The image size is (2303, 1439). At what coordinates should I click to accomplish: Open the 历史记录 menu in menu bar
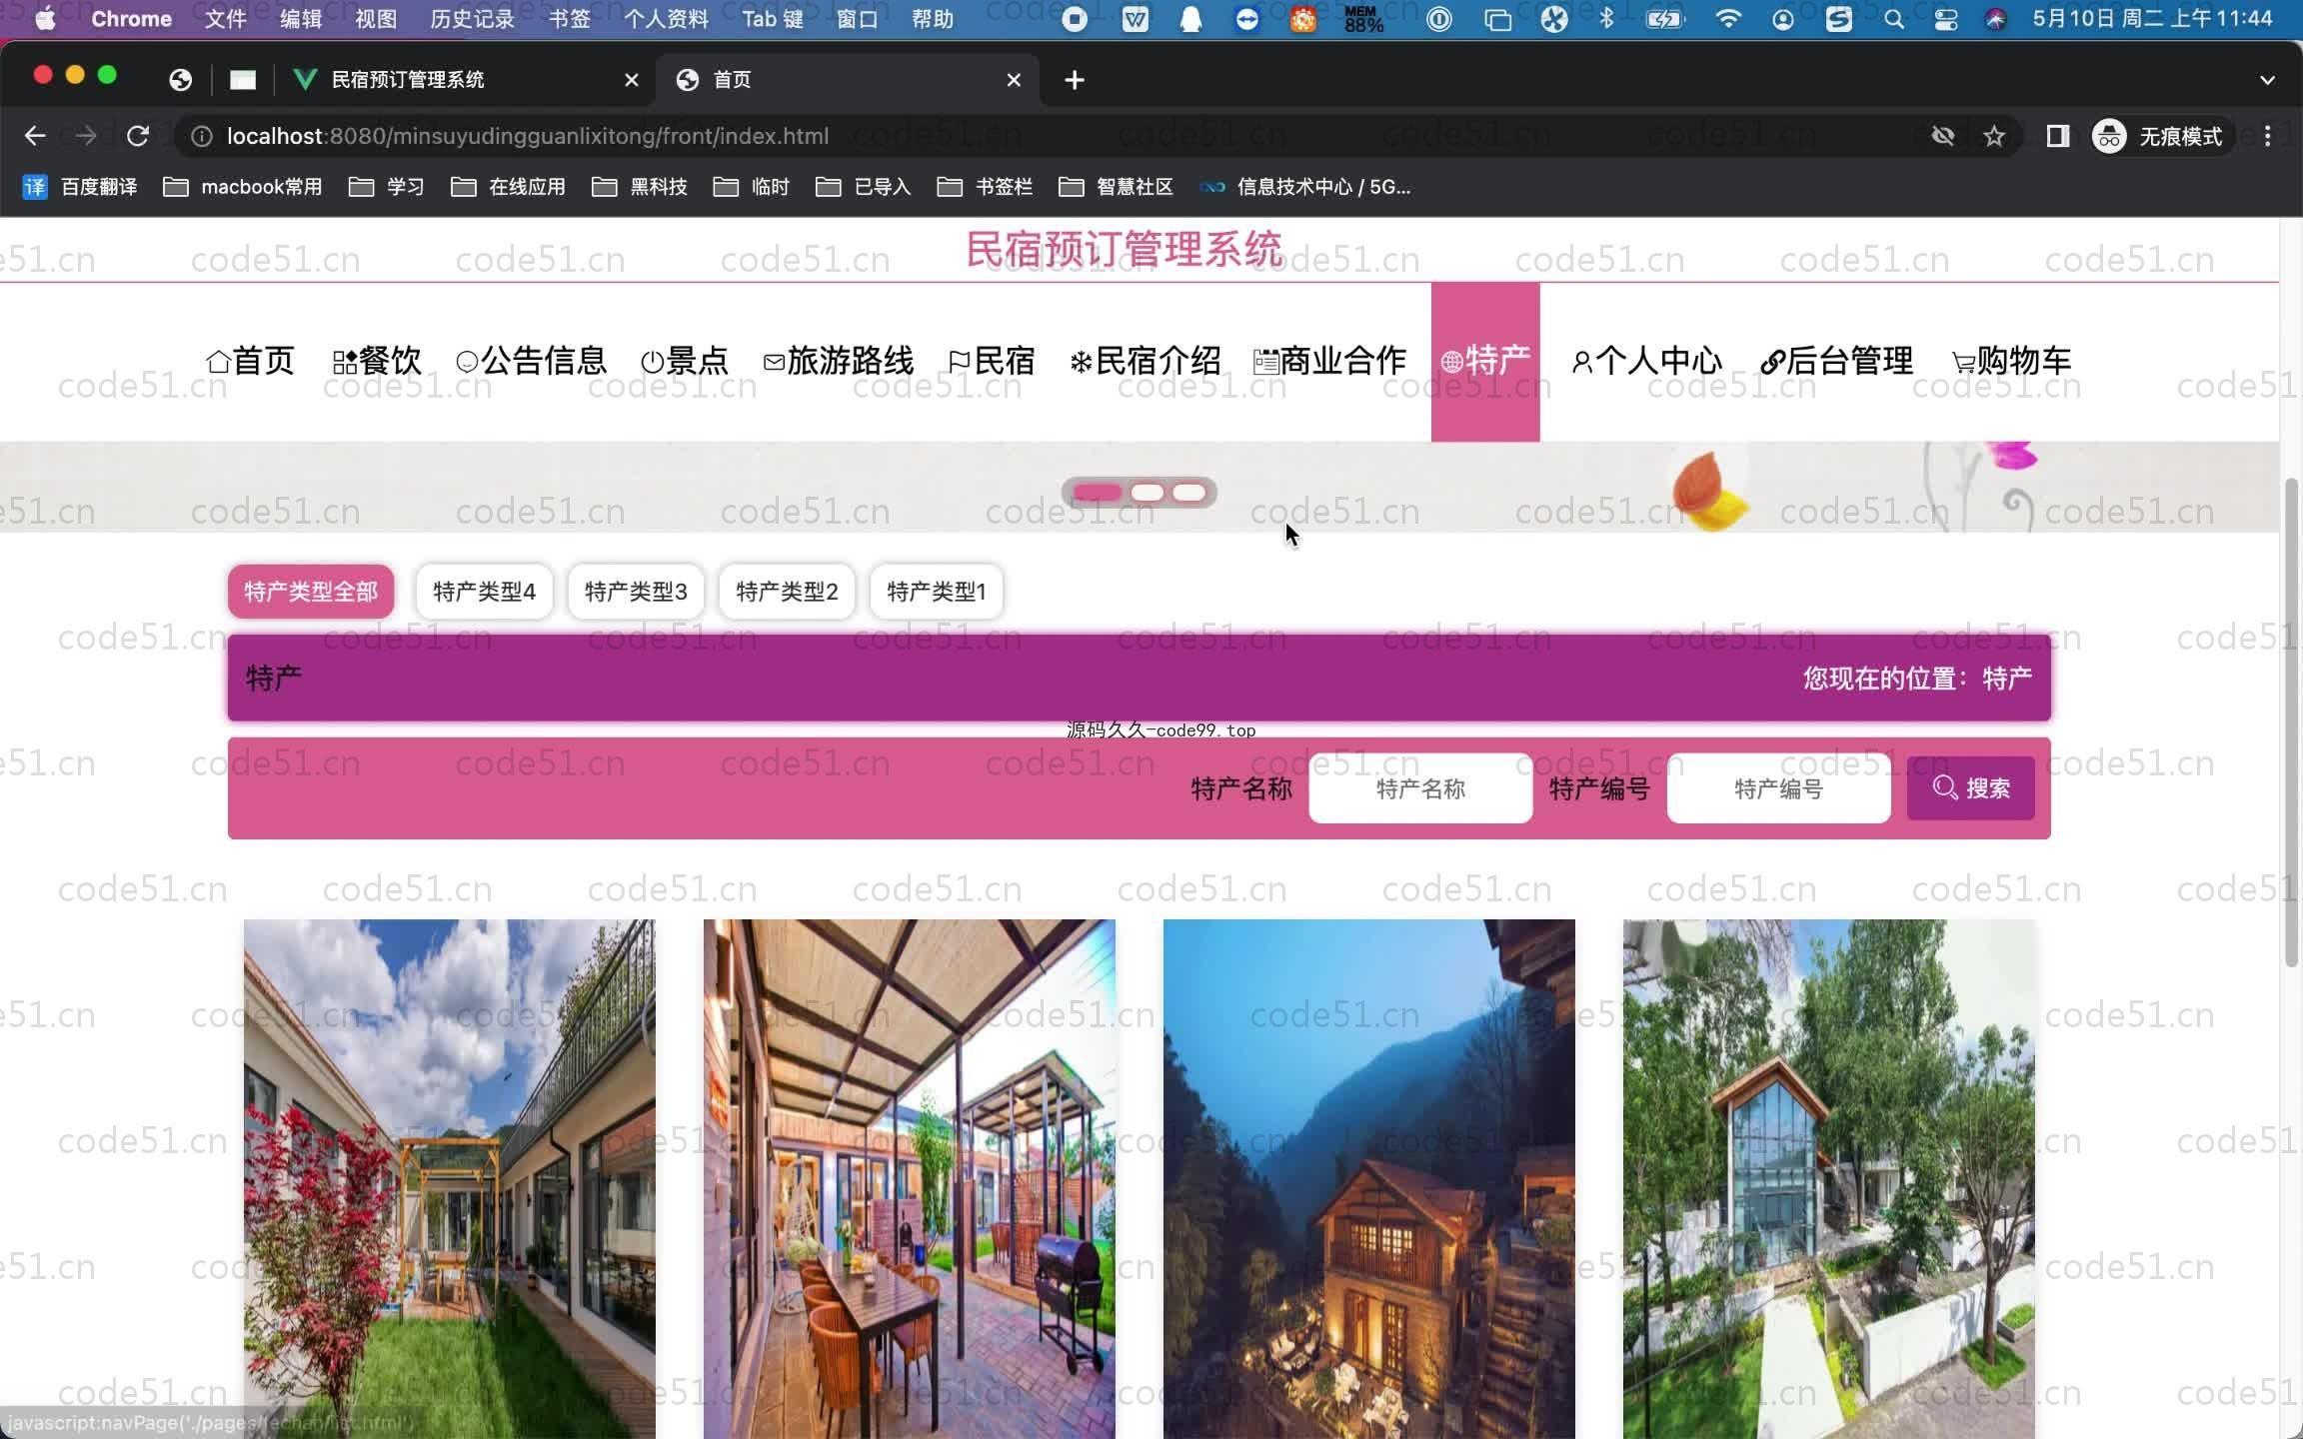472,19
